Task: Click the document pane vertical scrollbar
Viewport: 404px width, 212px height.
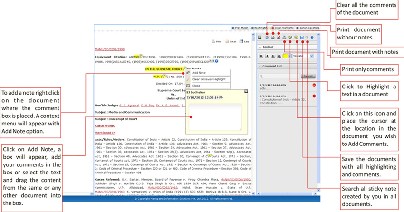Action: click(x=253, y=113)
